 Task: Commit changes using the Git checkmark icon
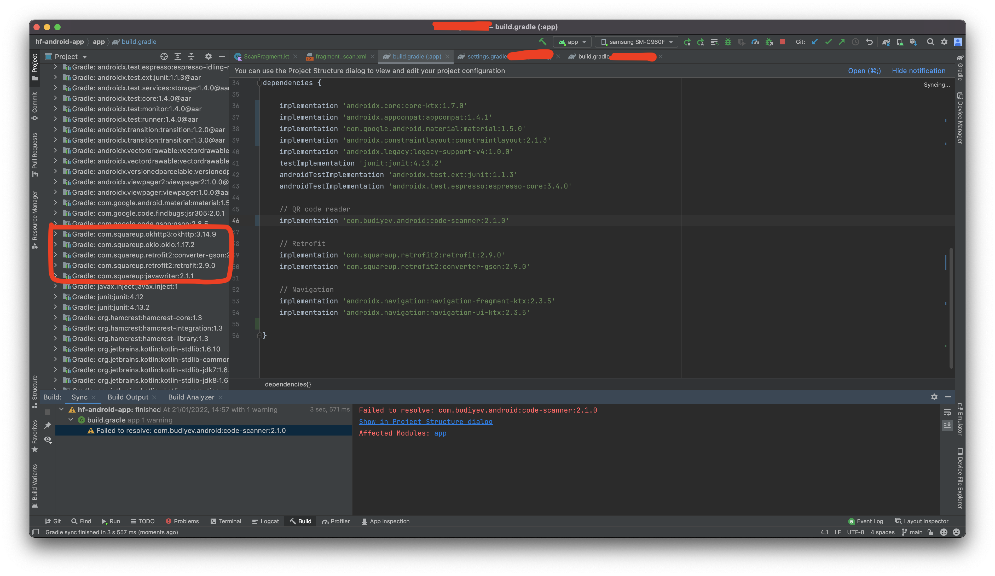pyautogui.click(x=828, y=42)
